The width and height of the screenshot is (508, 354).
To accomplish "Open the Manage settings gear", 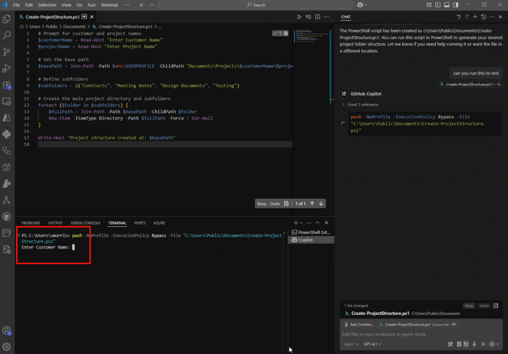I will (x=6, y=347).
